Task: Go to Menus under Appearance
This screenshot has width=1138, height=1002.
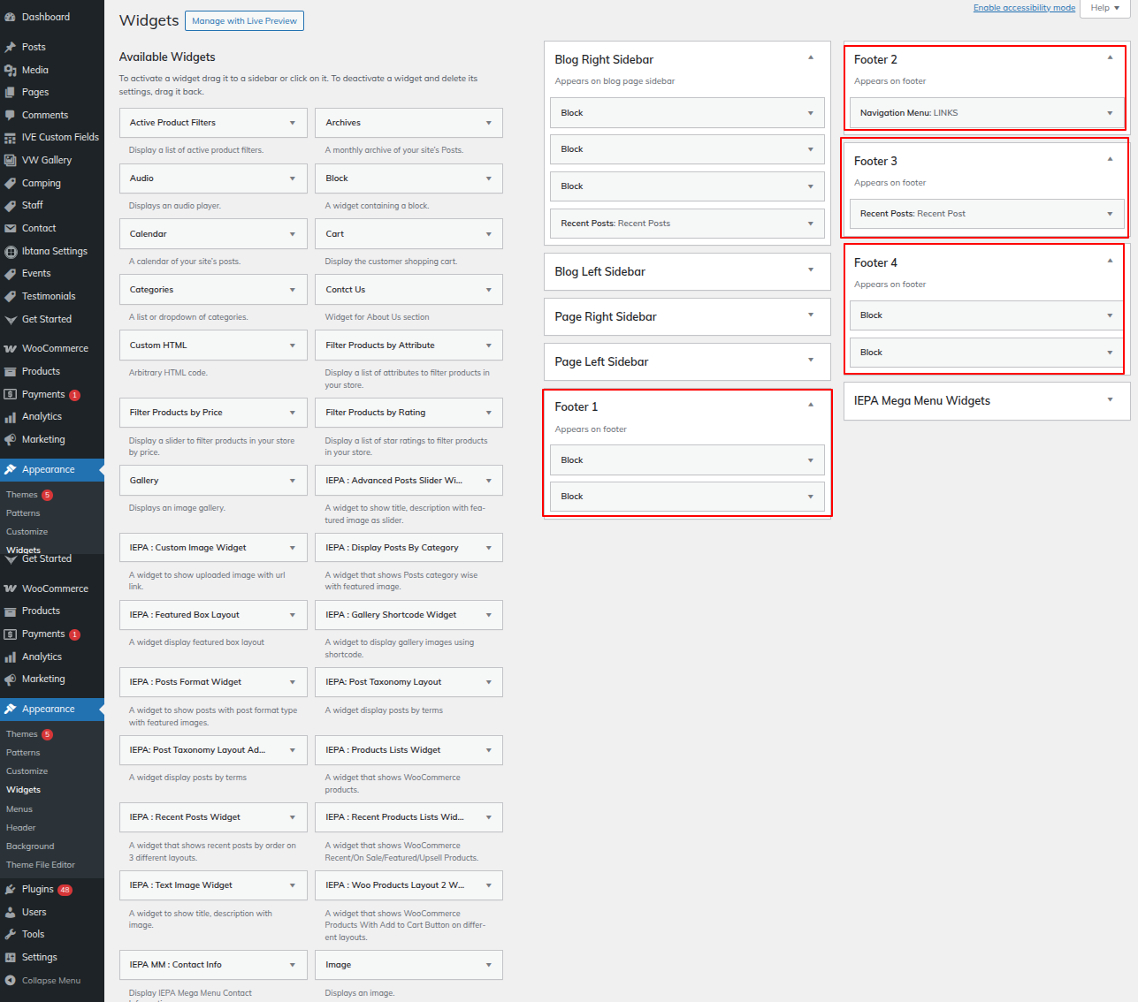Action: tap(19, 808)
